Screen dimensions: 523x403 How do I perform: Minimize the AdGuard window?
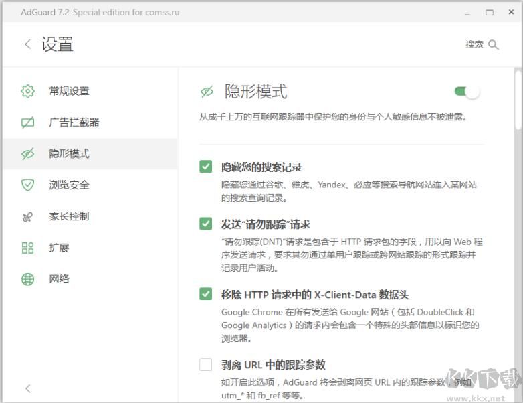point(467,13)
